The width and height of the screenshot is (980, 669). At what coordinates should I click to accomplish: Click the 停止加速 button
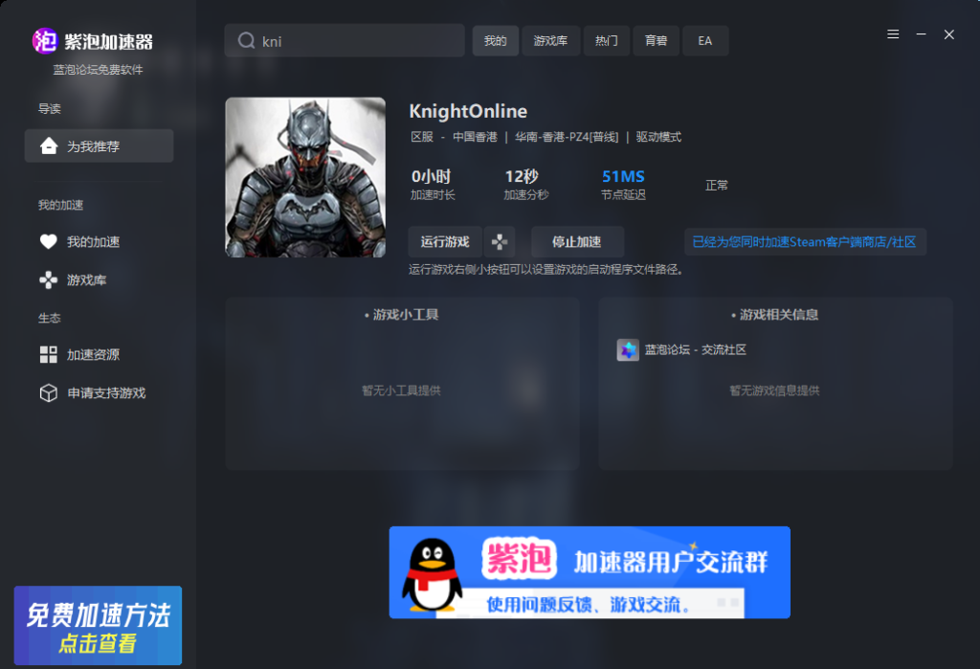(577, 241)
